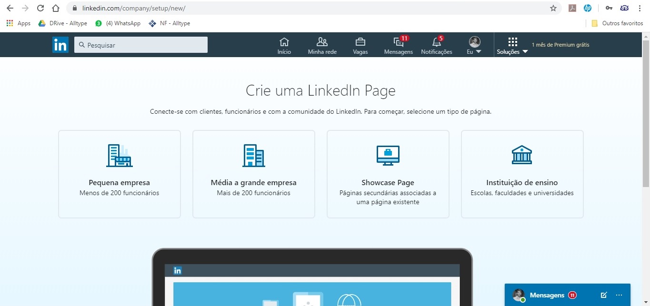Open the NF - Alltype bookmark
This screenshot has height=306, width=650.
[x=170, y=23]
